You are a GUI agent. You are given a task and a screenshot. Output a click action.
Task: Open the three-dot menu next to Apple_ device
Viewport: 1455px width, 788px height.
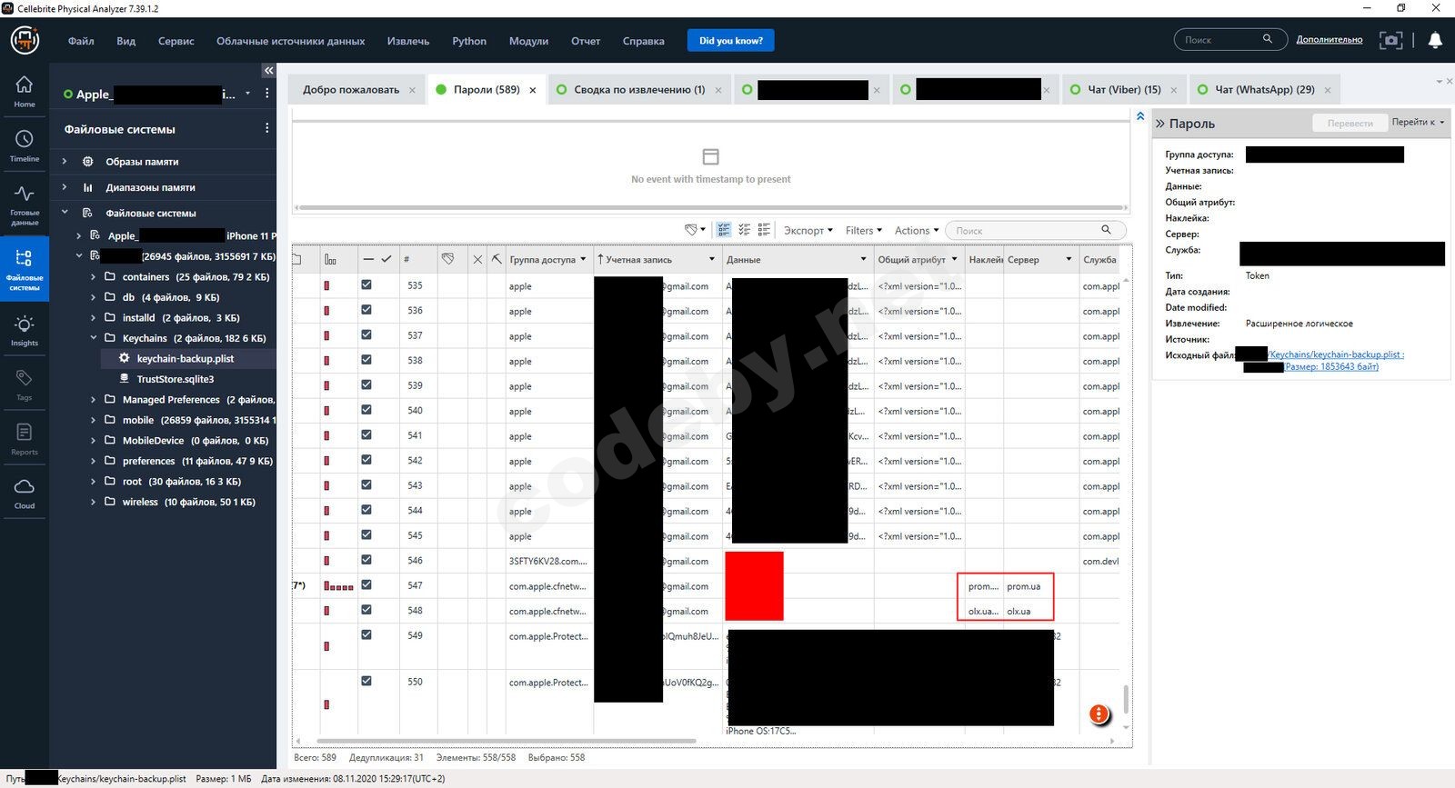pyautogui.click(x=267, y=94)
